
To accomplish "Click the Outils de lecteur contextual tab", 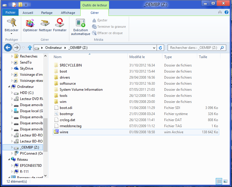I will pyautogui.click(x=95, y=5).
